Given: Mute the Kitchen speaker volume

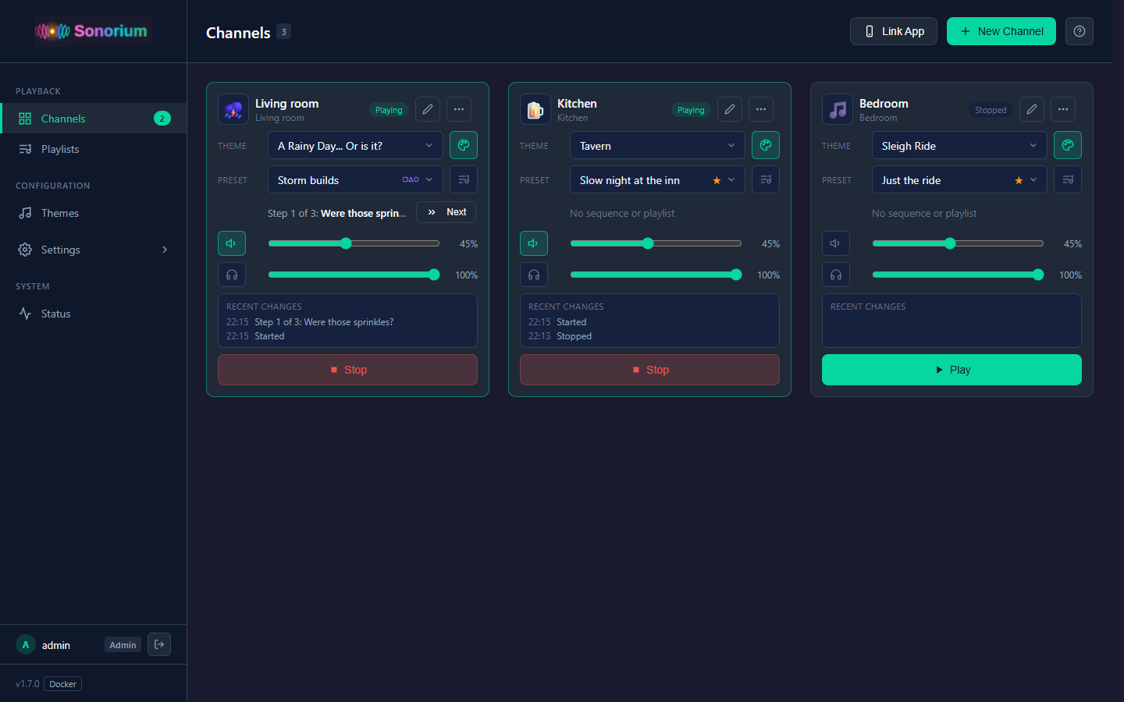Looking at the screenshot, I should coord(534,243).
